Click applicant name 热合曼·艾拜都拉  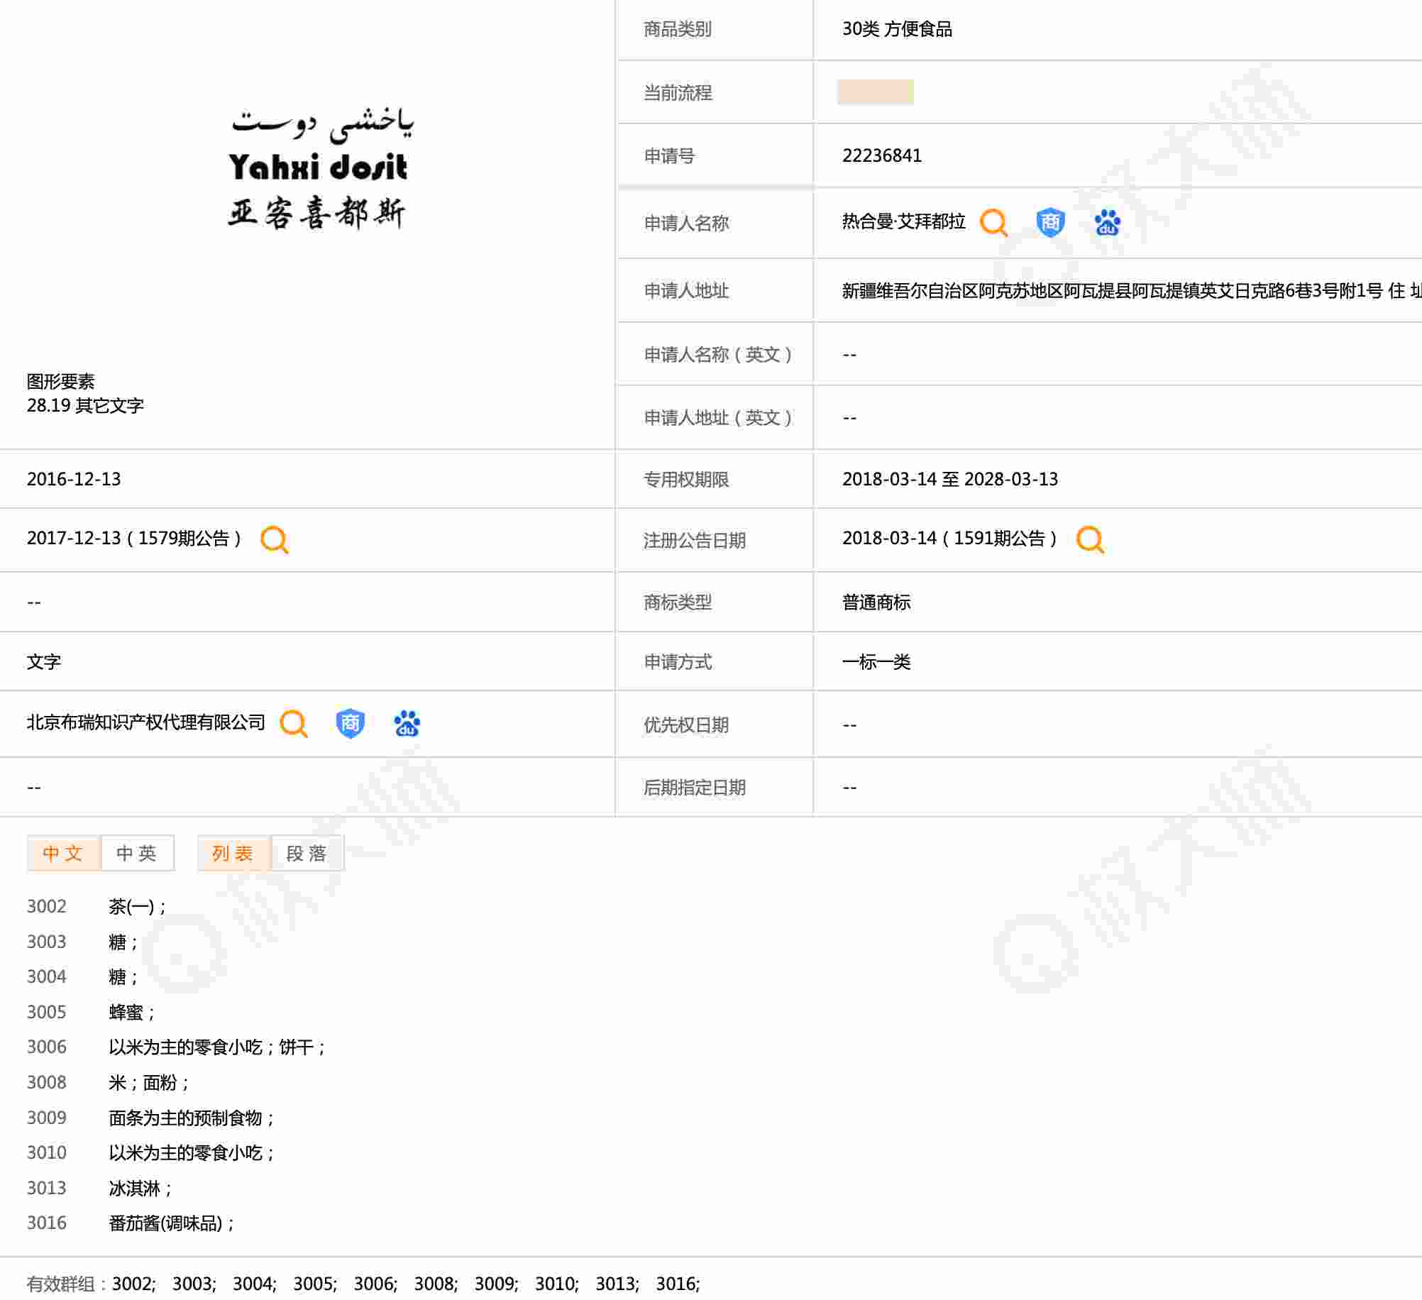click(x=903, y=222)
